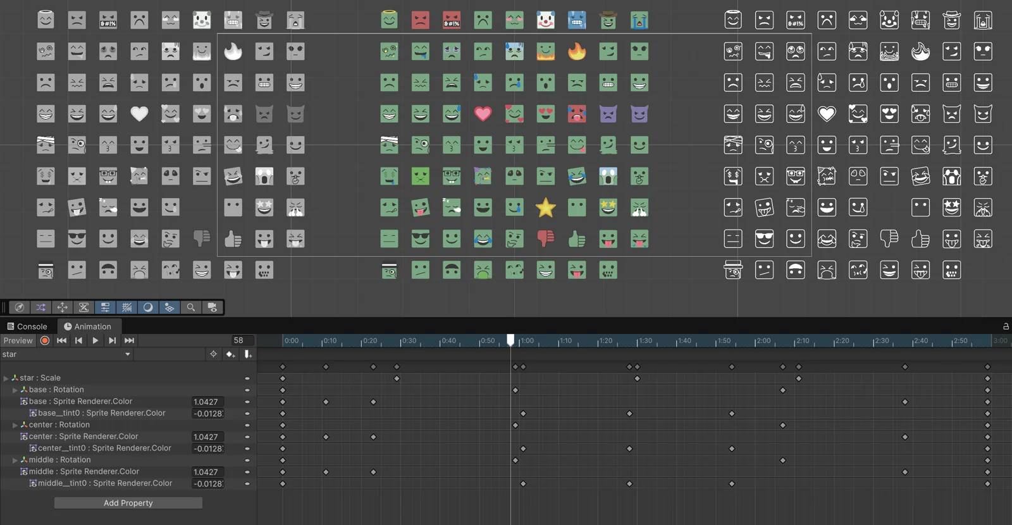Toggle filter by selection crosshair icon
The height and width of the screenshot is (525, 1012).
213,354
